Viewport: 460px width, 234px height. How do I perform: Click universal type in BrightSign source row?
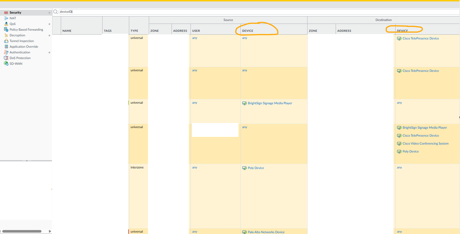(x=137, y=103)
